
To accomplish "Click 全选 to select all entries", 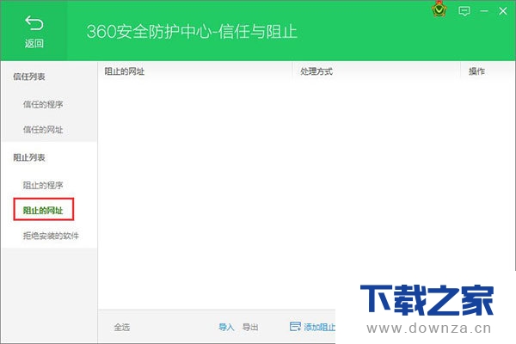I will pos(122,327).
